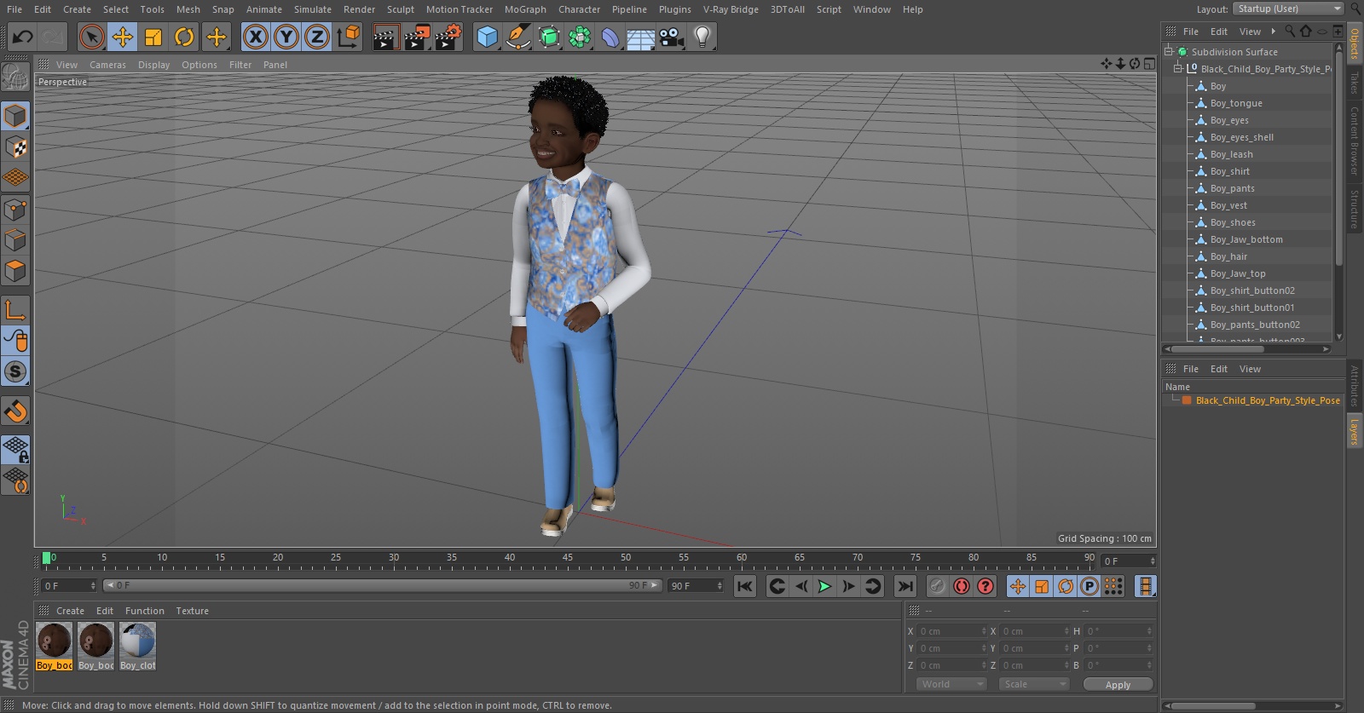Screen dimensions: 1364x713
Task: Click timeline frame 45 marker
Action: tap(567, 559)
